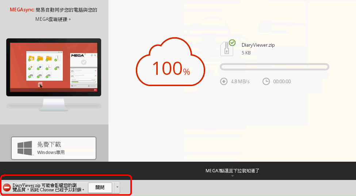Click the MEGAsync monitor preview image
Screen dimensions: 356x196
click(x=54, y=74)
